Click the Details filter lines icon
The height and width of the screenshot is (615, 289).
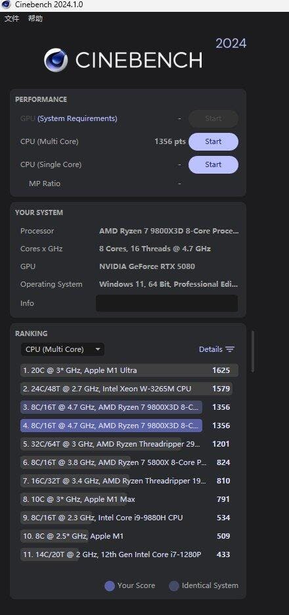230,349
